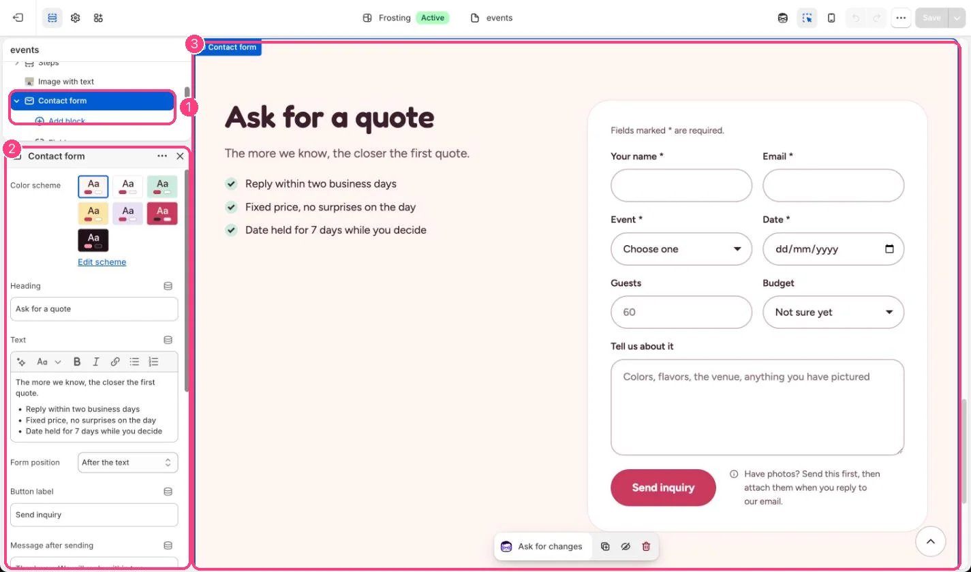
Task: Toggle bulleted list formatting
Action: coord(134,362)
